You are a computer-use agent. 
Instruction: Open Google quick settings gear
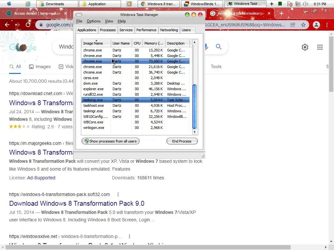pyautogui.click(x=305, y=47)
